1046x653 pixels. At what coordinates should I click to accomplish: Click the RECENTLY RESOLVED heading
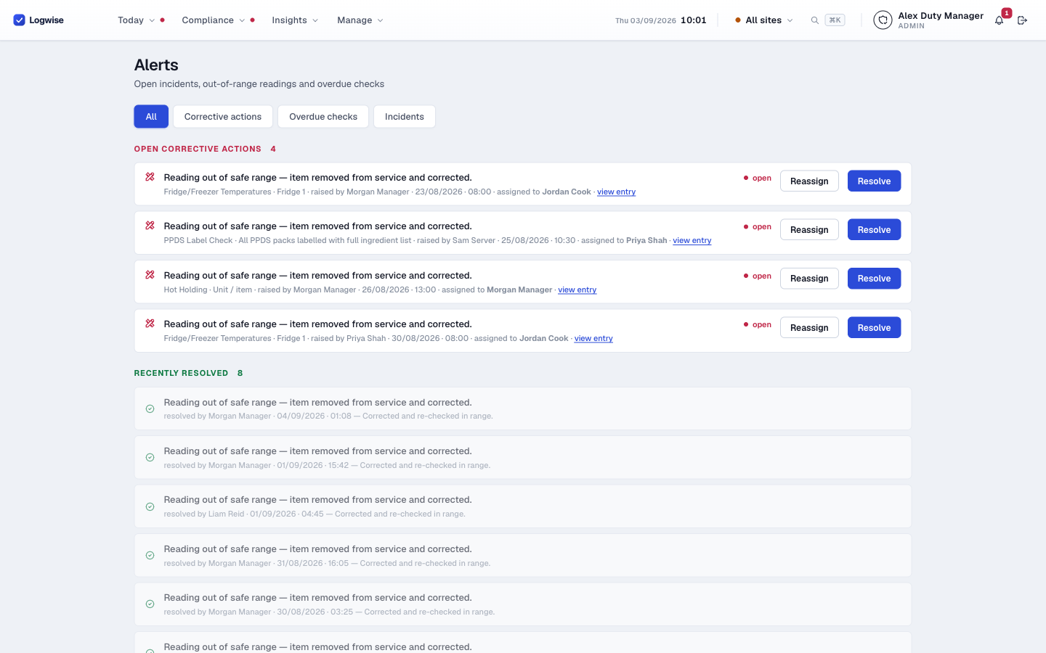pos(181,373)
